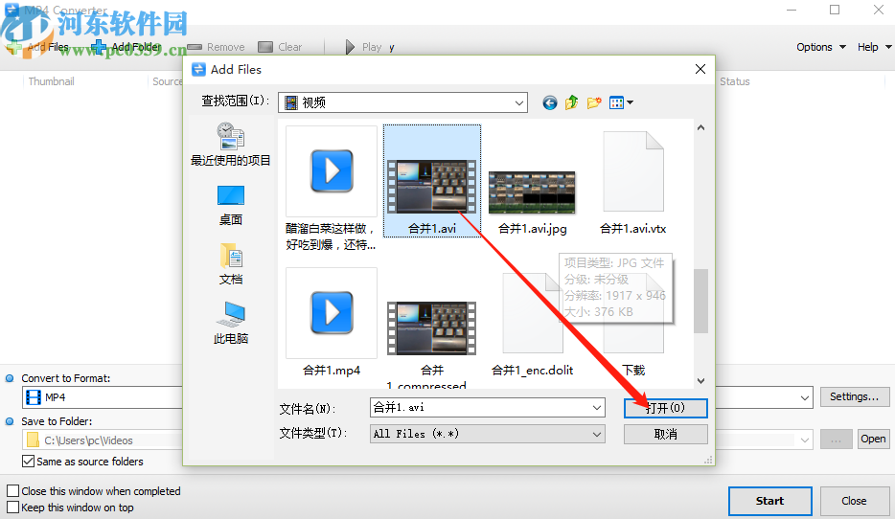895x519 pixels.
Task: Click scroll up arrow in file list
Action: pyautogui.click(x=700, y=127)
